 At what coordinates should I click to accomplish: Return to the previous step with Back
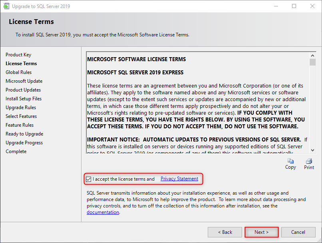click(225, 232)
